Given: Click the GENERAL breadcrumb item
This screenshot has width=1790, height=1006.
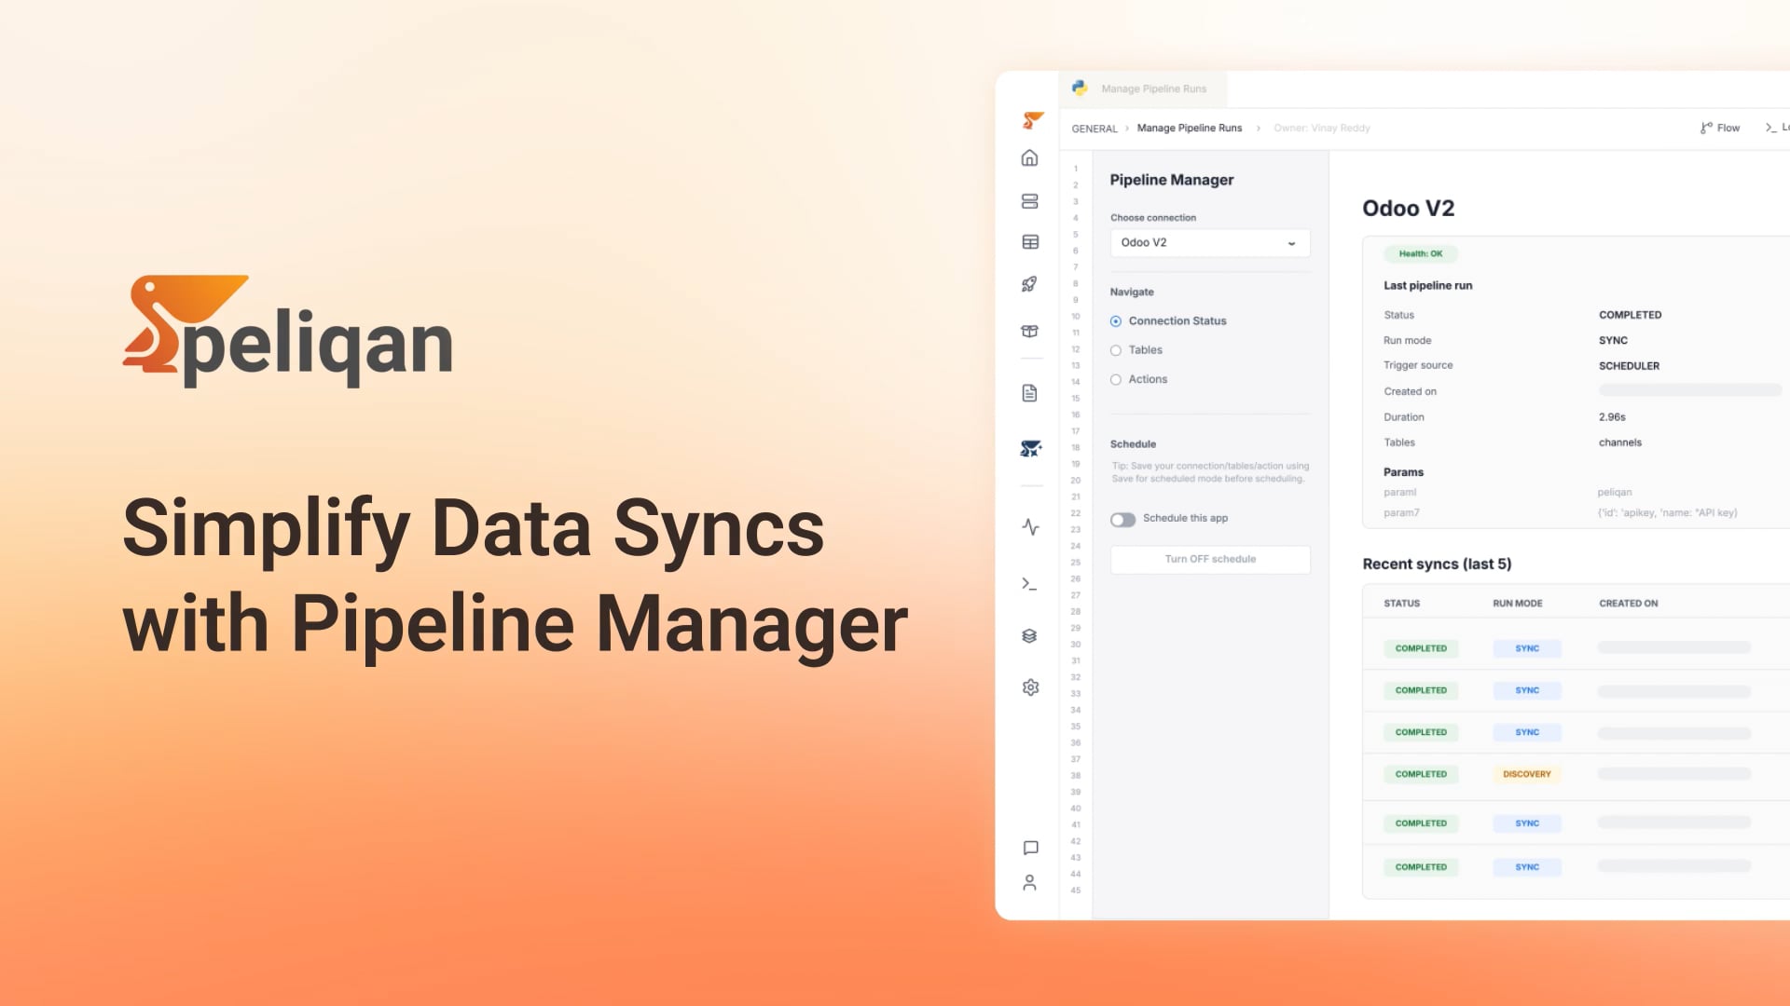Looking at the screenshot, I should [x=1095, y=129].
